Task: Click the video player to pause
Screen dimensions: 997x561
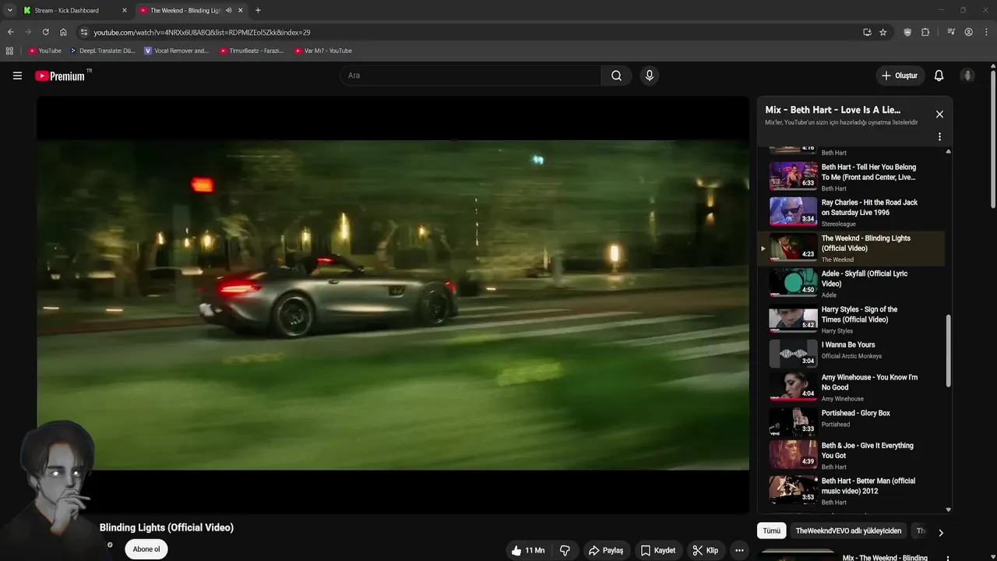Action: (393, 305)
